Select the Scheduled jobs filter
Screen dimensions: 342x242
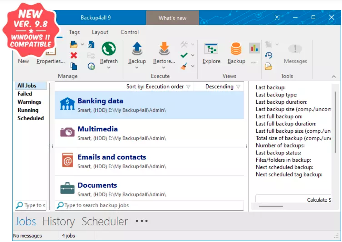[x=31, y=118]
